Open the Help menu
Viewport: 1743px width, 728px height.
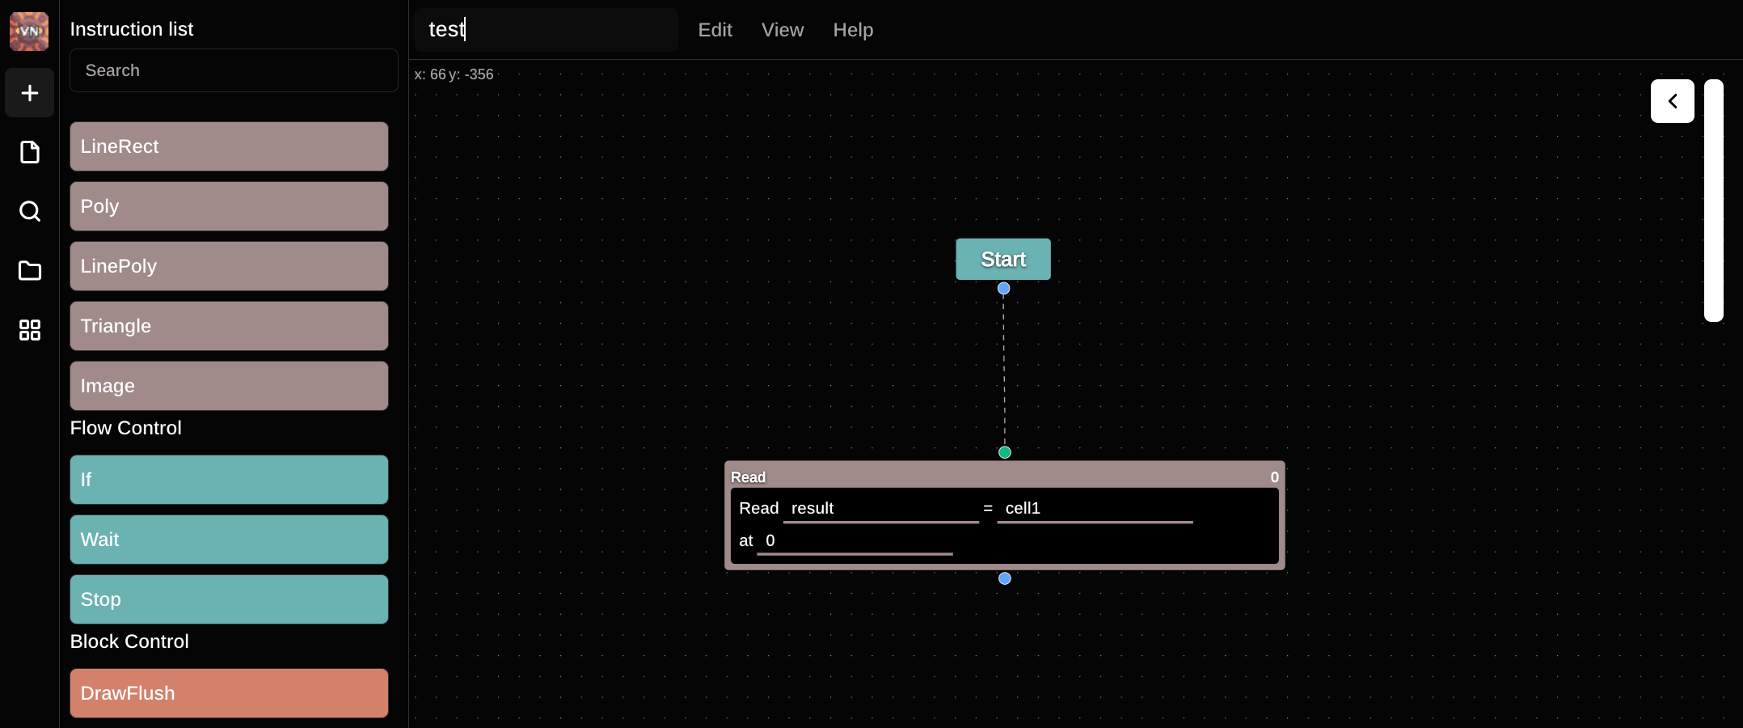[x=853, y=30]
